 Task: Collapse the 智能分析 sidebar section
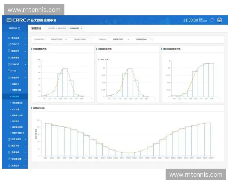[25, 77]
